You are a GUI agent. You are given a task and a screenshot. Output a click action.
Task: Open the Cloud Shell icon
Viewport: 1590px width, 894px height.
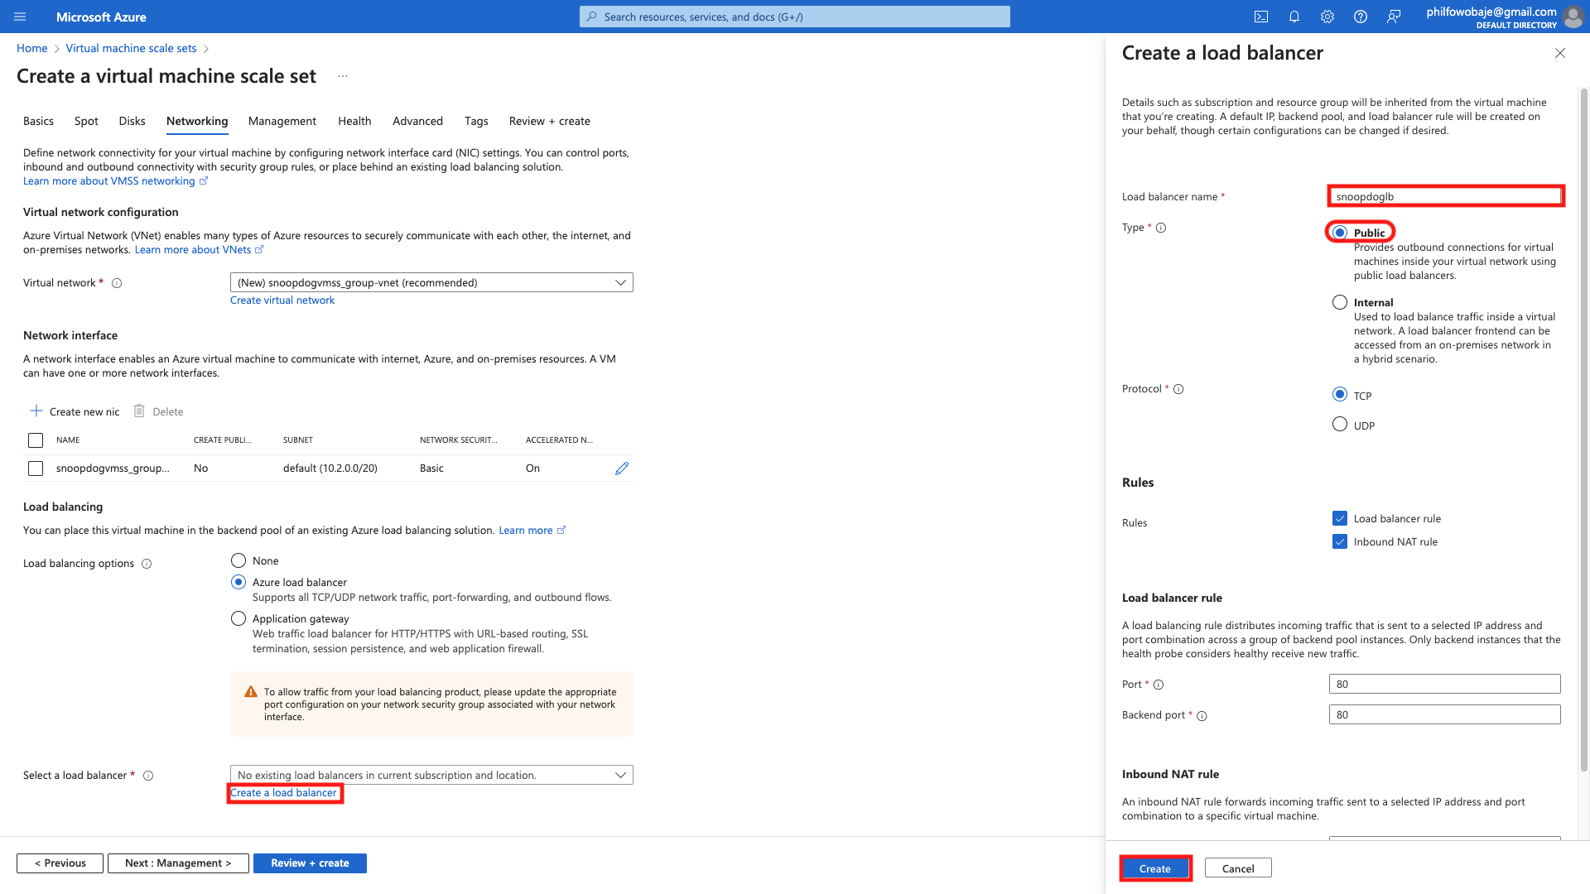coord(1260,17)
